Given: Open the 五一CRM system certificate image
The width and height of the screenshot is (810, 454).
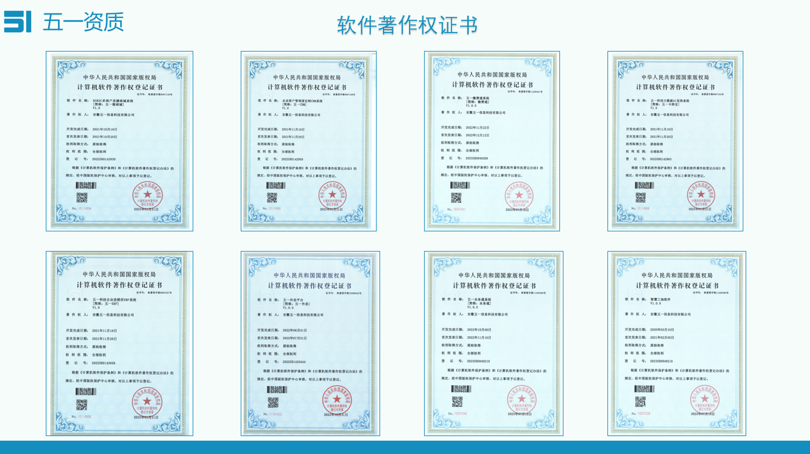Looking at the screenshot, I should coord(309,141).
